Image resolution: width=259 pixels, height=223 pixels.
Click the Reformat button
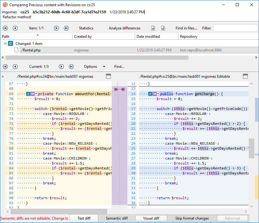point(233,218)
